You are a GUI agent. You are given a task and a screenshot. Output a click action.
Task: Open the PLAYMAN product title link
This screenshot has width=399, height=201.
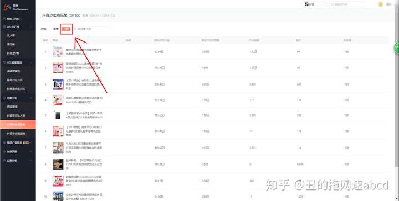pos(84,148)
